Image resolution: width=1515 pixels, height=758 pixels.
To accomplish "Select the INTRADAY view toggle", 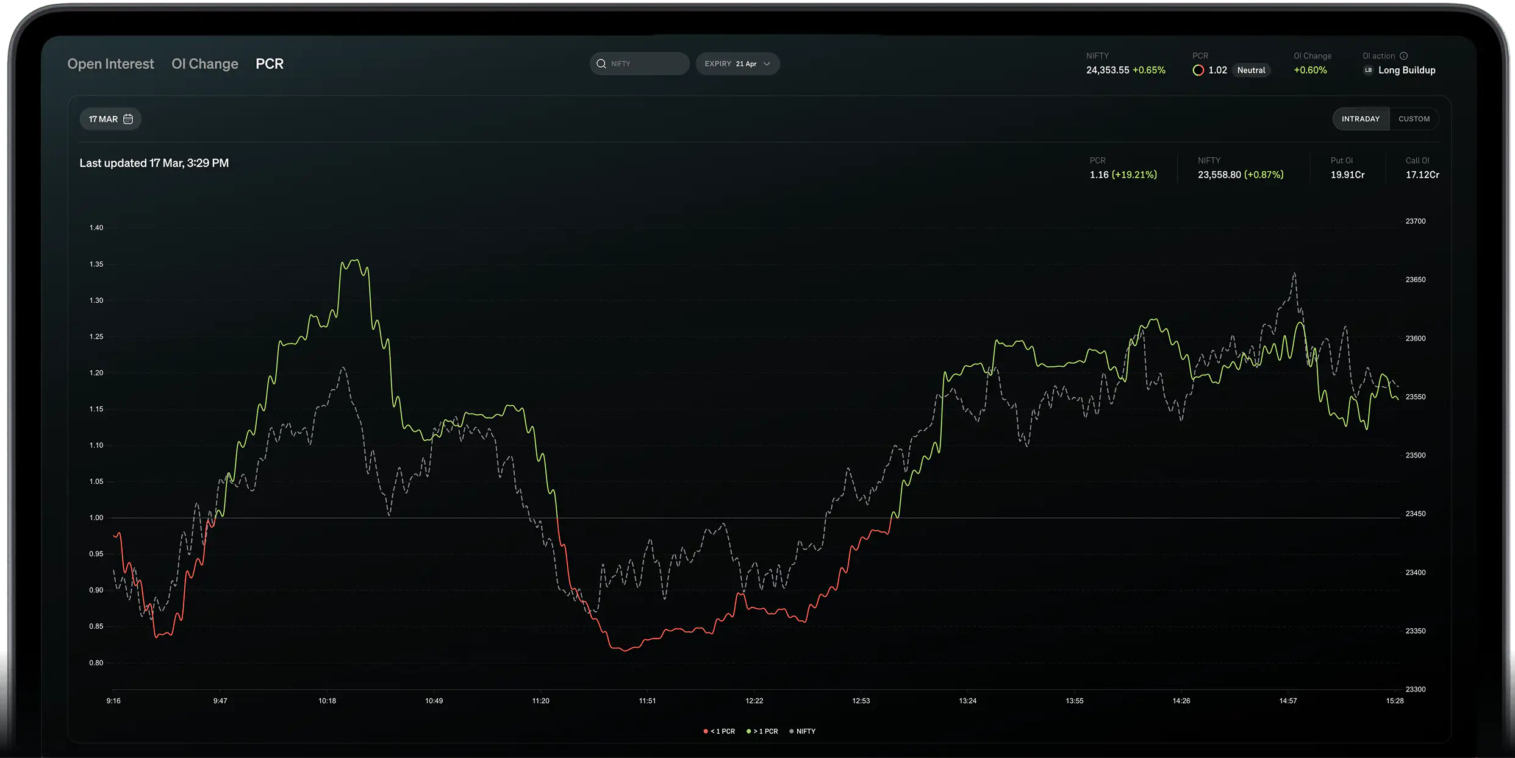I will coord(1360,119).
